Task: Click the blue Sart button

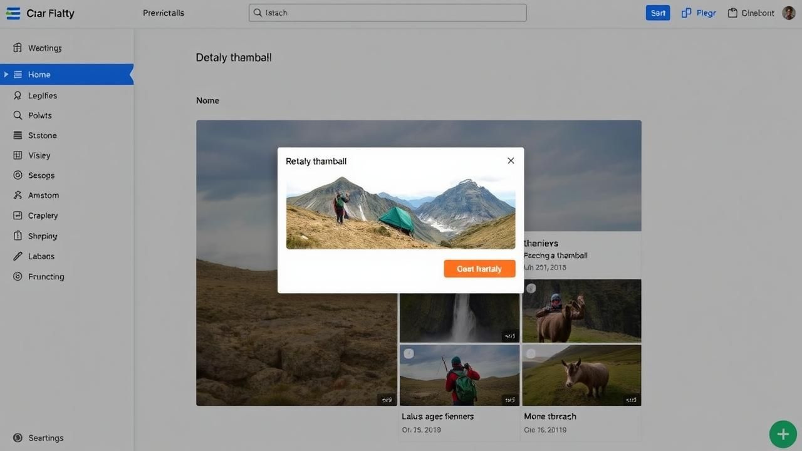Action: click(657, 13)
